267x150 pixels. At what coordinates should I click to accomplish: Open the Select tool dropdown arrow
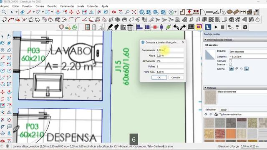[17, 12]
